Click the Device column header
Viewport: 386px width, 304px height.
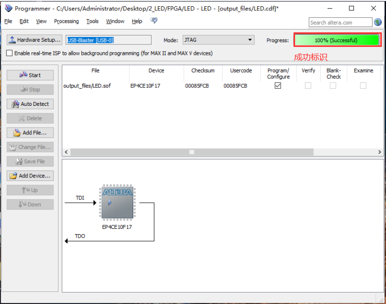tap(156, 70)
